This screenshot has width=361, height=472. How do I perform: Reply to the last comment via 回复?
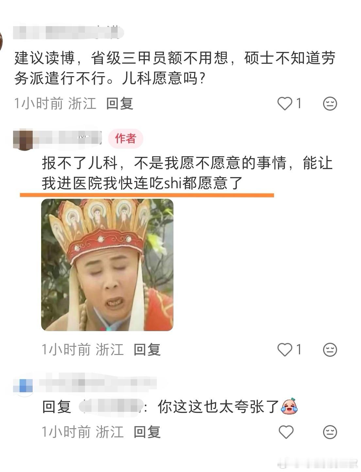click(147, 432)
